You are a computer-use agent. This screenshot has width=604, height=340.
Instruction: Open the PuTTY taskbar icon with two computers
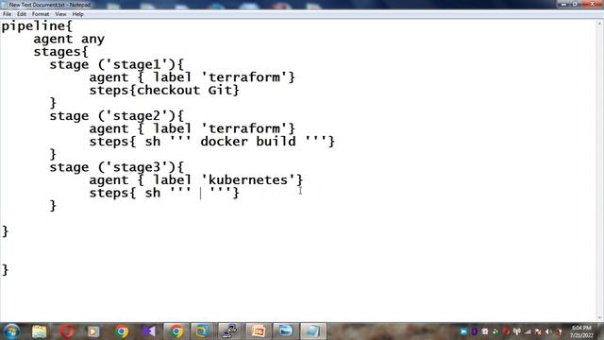[x=230, y=331]
